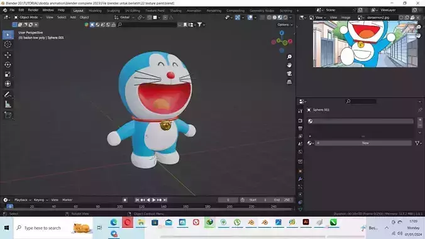Image resolution: width=425 pixels, height=239 pixels.
Task: Open World properties tab icon
Action: (x=301, y=152)
